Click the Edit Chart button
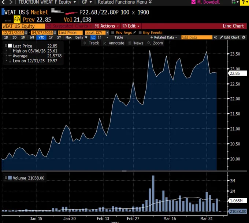The image size is (249, 223). (230, 37)
